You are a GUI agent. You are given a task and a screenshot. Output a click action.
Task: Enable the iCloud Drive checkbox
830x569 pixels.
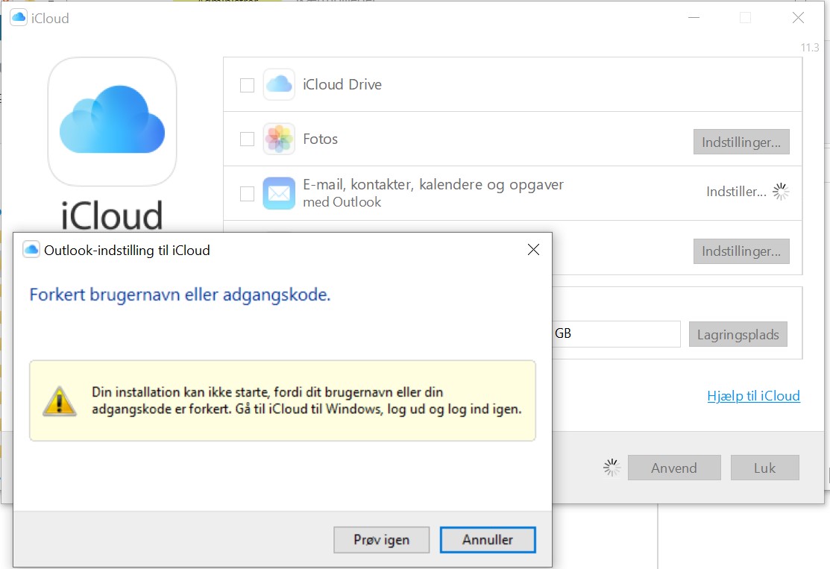247,85
